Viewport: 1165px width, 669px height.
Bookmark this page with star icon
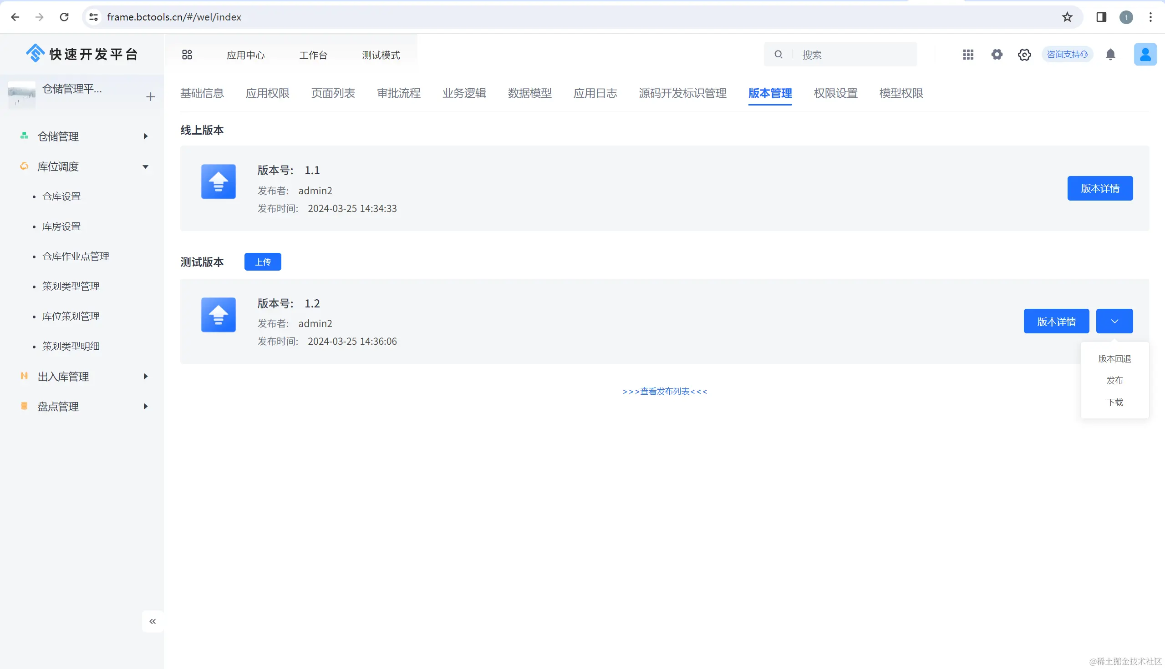pos(1067,17)
